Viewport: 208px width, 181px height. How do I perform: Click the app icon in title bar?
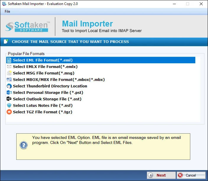click(x=4, y=4)
